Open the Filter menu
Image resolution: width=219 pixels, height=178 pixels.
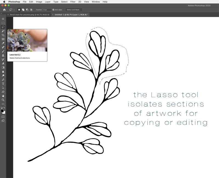click(x=73, y=2)
